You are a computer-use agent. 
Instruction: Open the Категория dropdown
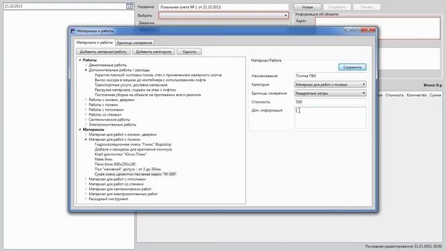pos(330,84)
